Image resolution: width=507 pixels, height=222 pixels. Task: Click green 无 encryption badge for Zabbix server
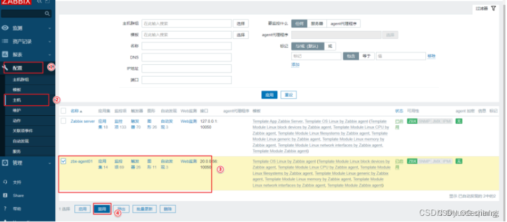pyautogui.click(x=459, y=122)
